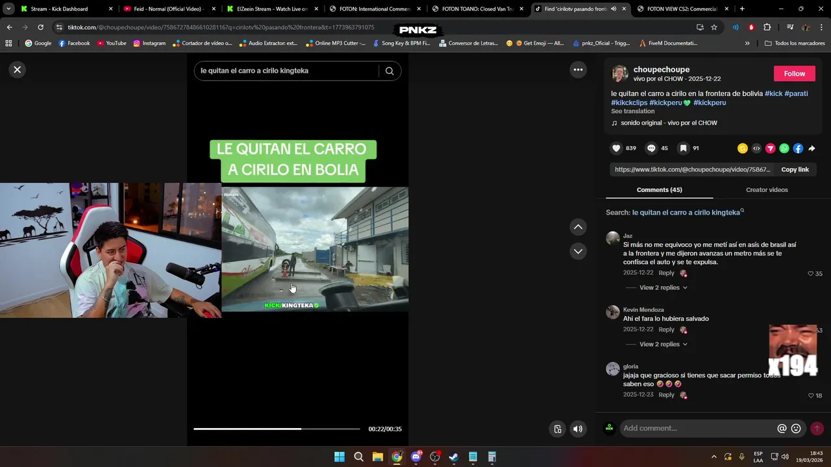
Task: Close the TikTok video viewer
Action: (18, 70)
